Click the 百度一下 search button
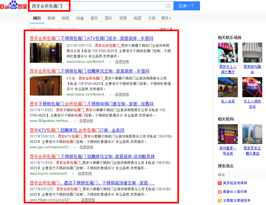 point(186,6)
